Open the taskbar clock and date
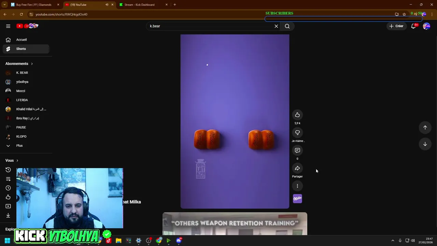The width and height of the screenshot is (437, 246). click(426, 241)
